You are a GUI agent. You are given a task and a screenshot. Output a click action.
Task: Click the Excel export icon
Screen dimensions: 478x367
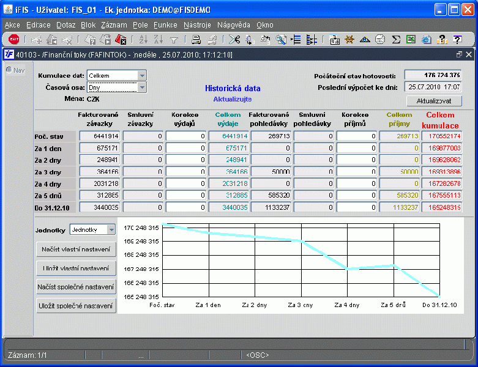(411, 40)
